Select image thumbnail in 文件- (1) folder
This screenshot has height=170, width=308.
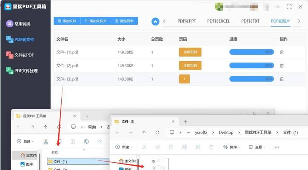(160, 164)
